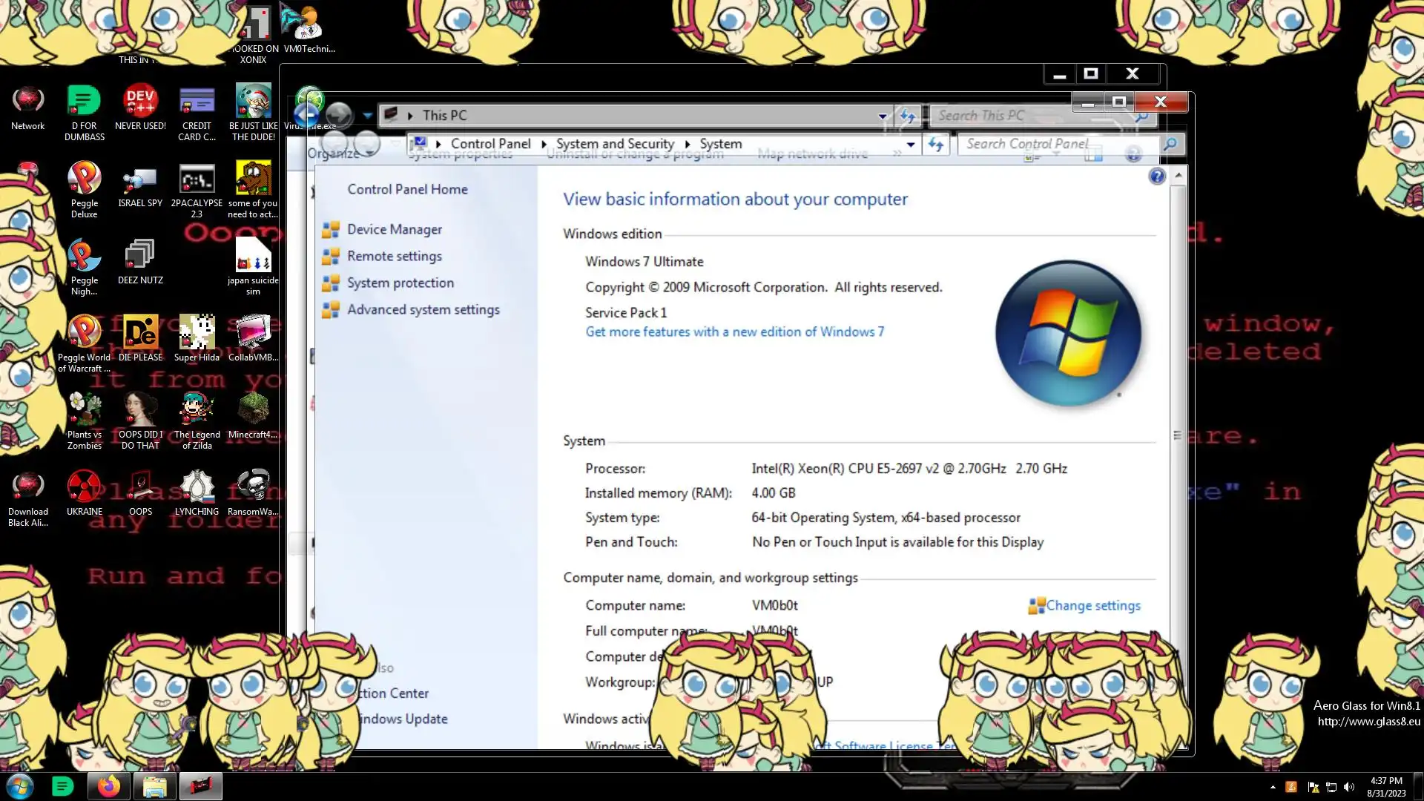Click System and Security in the breadcrumb
Viewport: 1424px width, 801px height.
[x=615, y=144]
